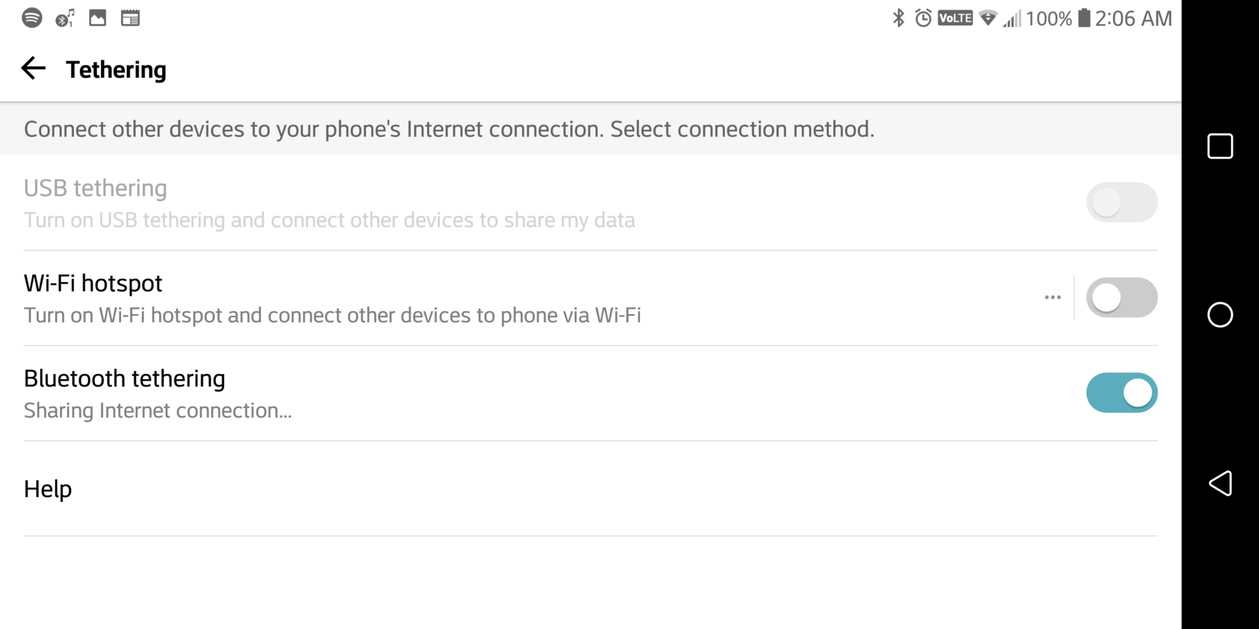Enable the USB tethering switch

[1122, 202]
